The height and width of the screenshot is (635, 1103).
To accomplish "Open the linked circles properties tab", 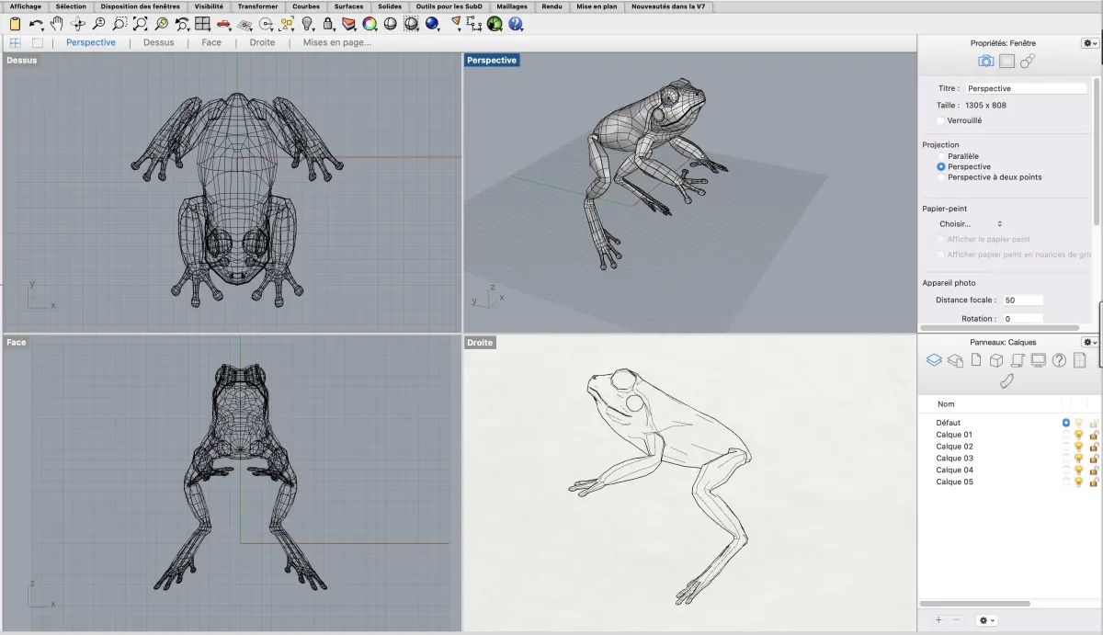I will (1028, 61).
